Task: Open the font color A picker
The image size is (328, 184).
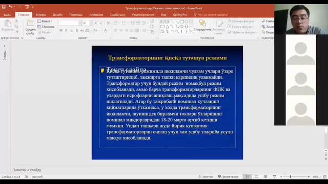Action: coord(107,31)
